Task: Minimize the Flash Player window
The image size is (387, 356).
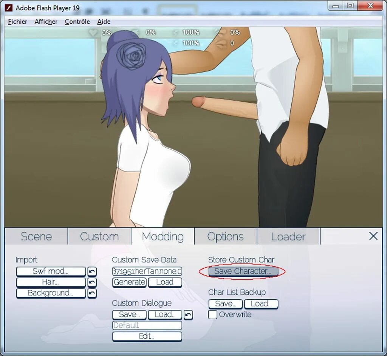Action: pos(336,6)
